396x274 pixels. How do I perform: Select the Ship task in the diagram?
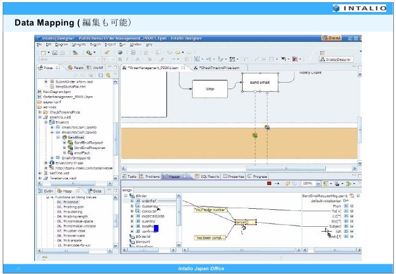click(210, 89)
